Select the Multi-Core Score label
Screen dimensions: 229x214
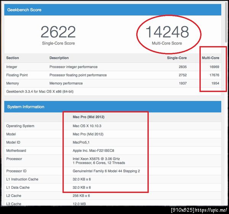point(167,43)
